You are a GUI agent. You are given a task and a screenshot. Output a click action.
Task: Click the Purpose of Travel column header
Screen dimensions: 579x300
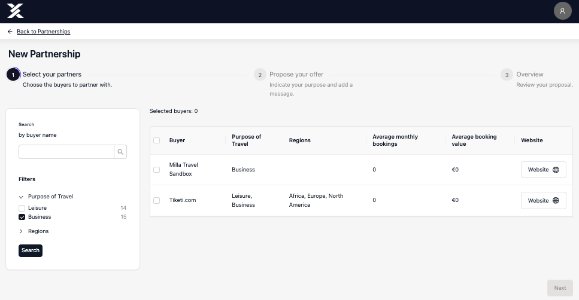point(246,140)
